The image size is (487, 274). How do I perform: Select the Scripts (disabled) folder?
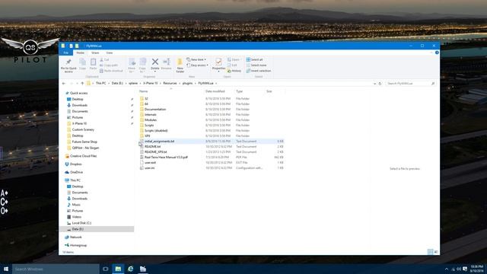click(156, 130)
